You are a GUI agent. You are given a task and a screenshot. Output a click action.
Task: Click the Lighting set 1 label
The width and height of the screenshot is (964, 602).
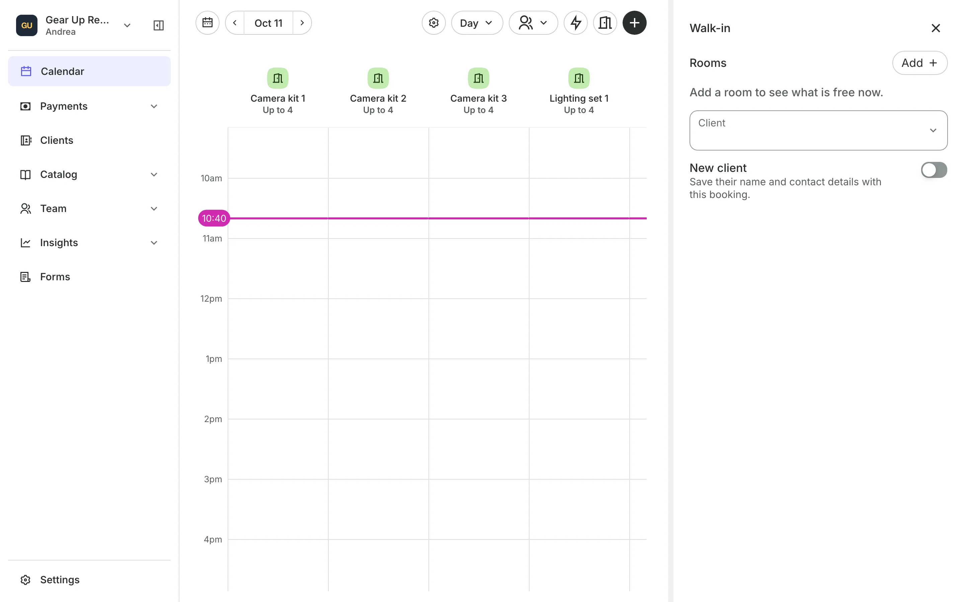579,98
